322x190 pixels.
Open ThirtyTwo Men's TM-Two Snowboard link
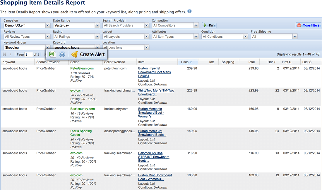[156, 92]
